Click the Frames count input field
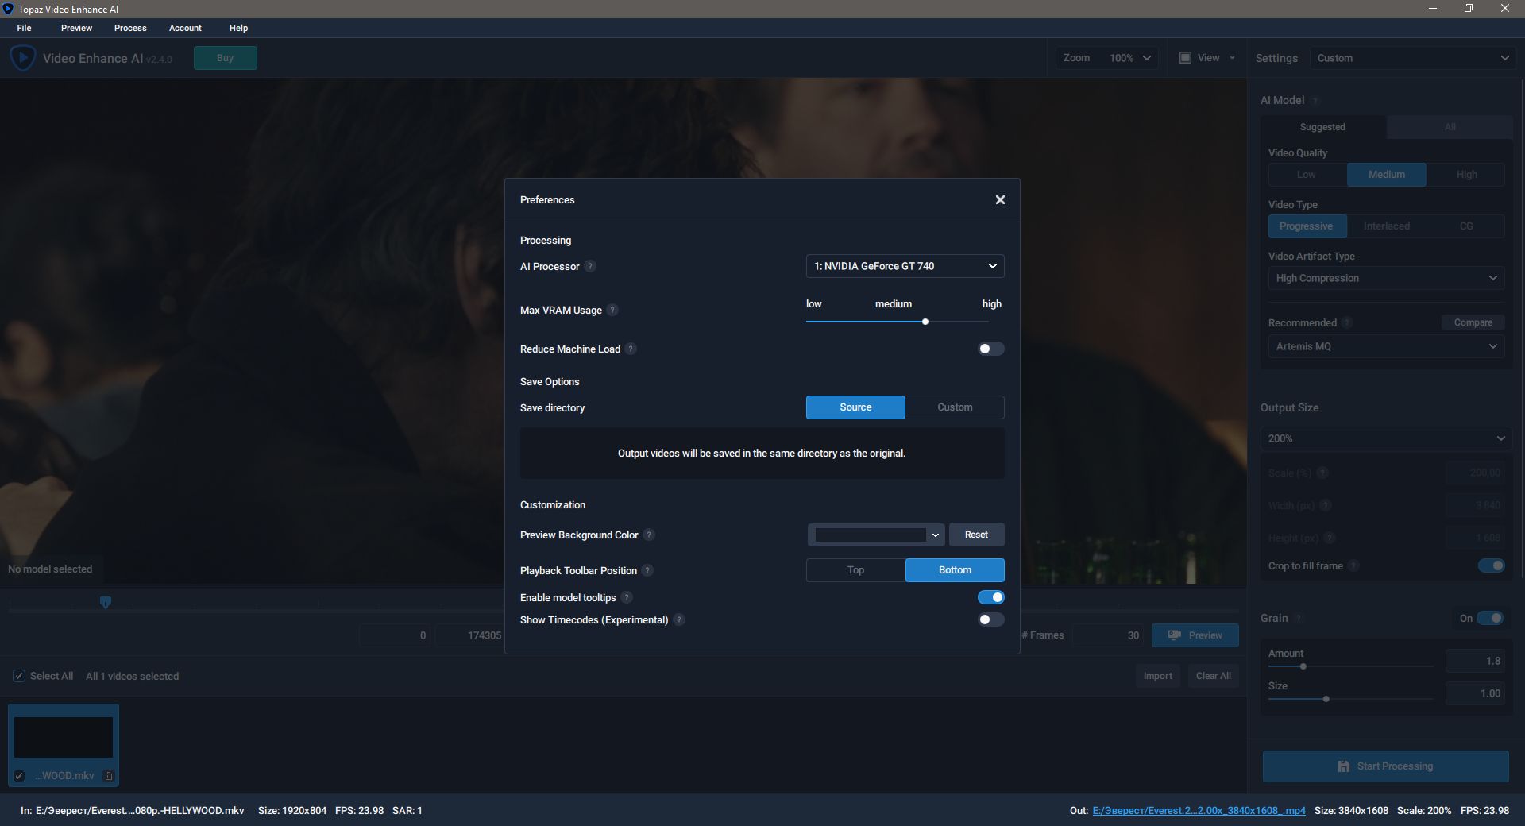The width and height of the screenshot is (1525, 826). tap(1108, 635)
